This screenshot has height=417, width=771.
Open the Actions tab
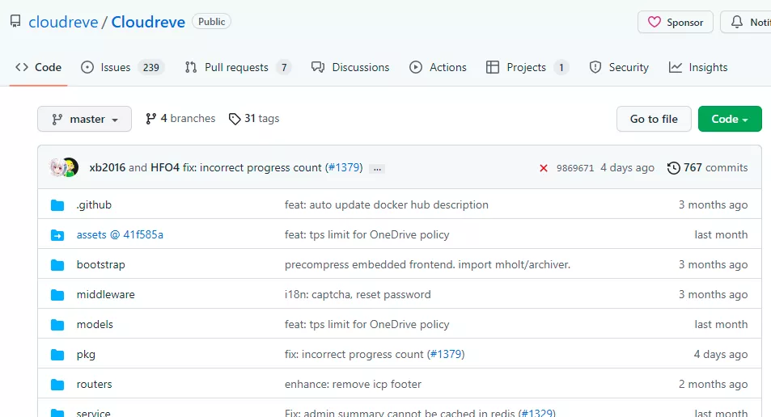438,67
